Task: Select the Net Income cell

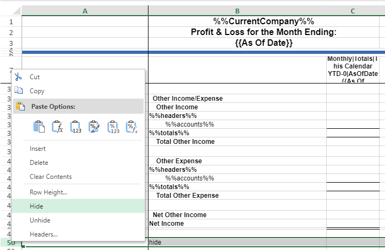Action: click(x=167, y=224)
